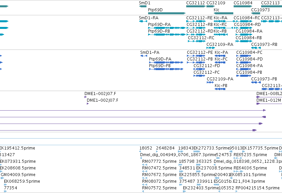Viewport: 282px width, 193px height.
Task: Select the SmD1 gene label
Action: tap(144, 3)
